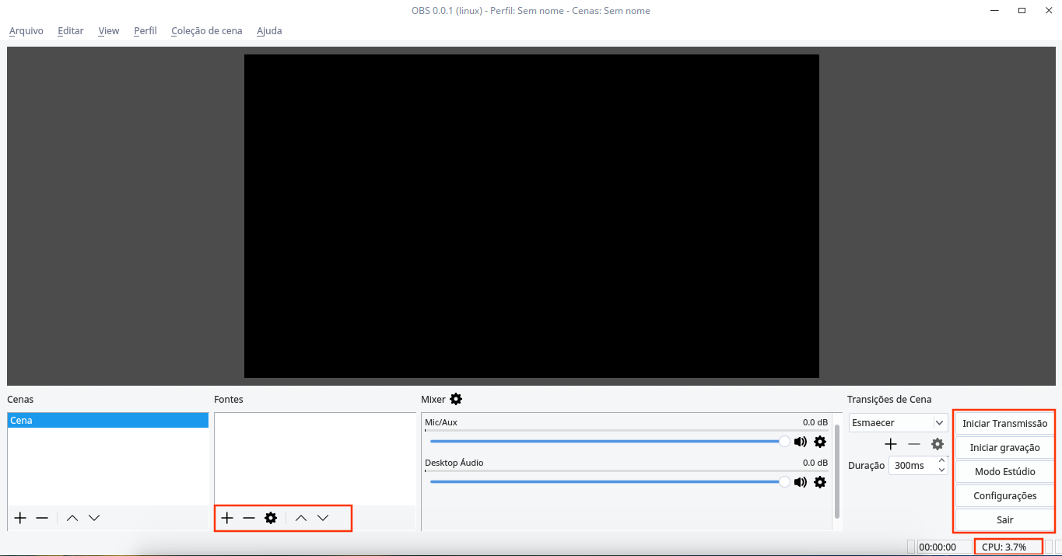Click the Fontes panel heading
Screen dimensions: 1062x556
229,400
